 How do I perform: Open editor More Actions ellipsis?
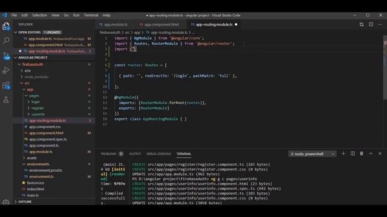tap(380, 24)
